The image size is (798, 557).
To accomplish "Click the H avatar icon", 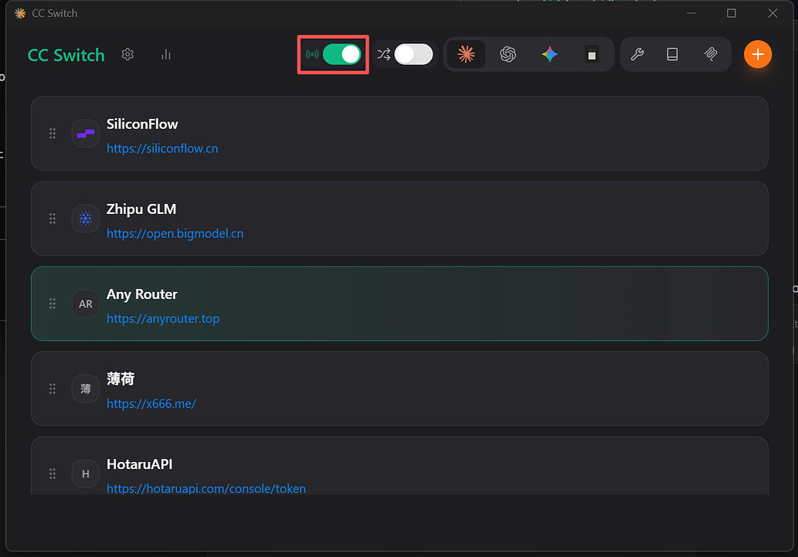I will (86, 474).
